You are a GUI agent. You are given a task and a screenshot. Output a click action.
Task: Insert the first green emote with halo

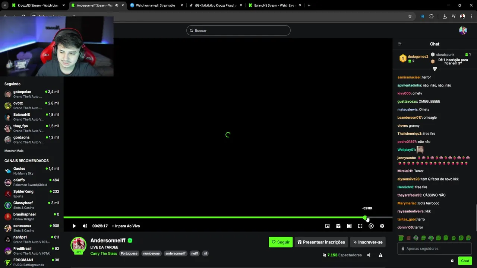point(401,238)
